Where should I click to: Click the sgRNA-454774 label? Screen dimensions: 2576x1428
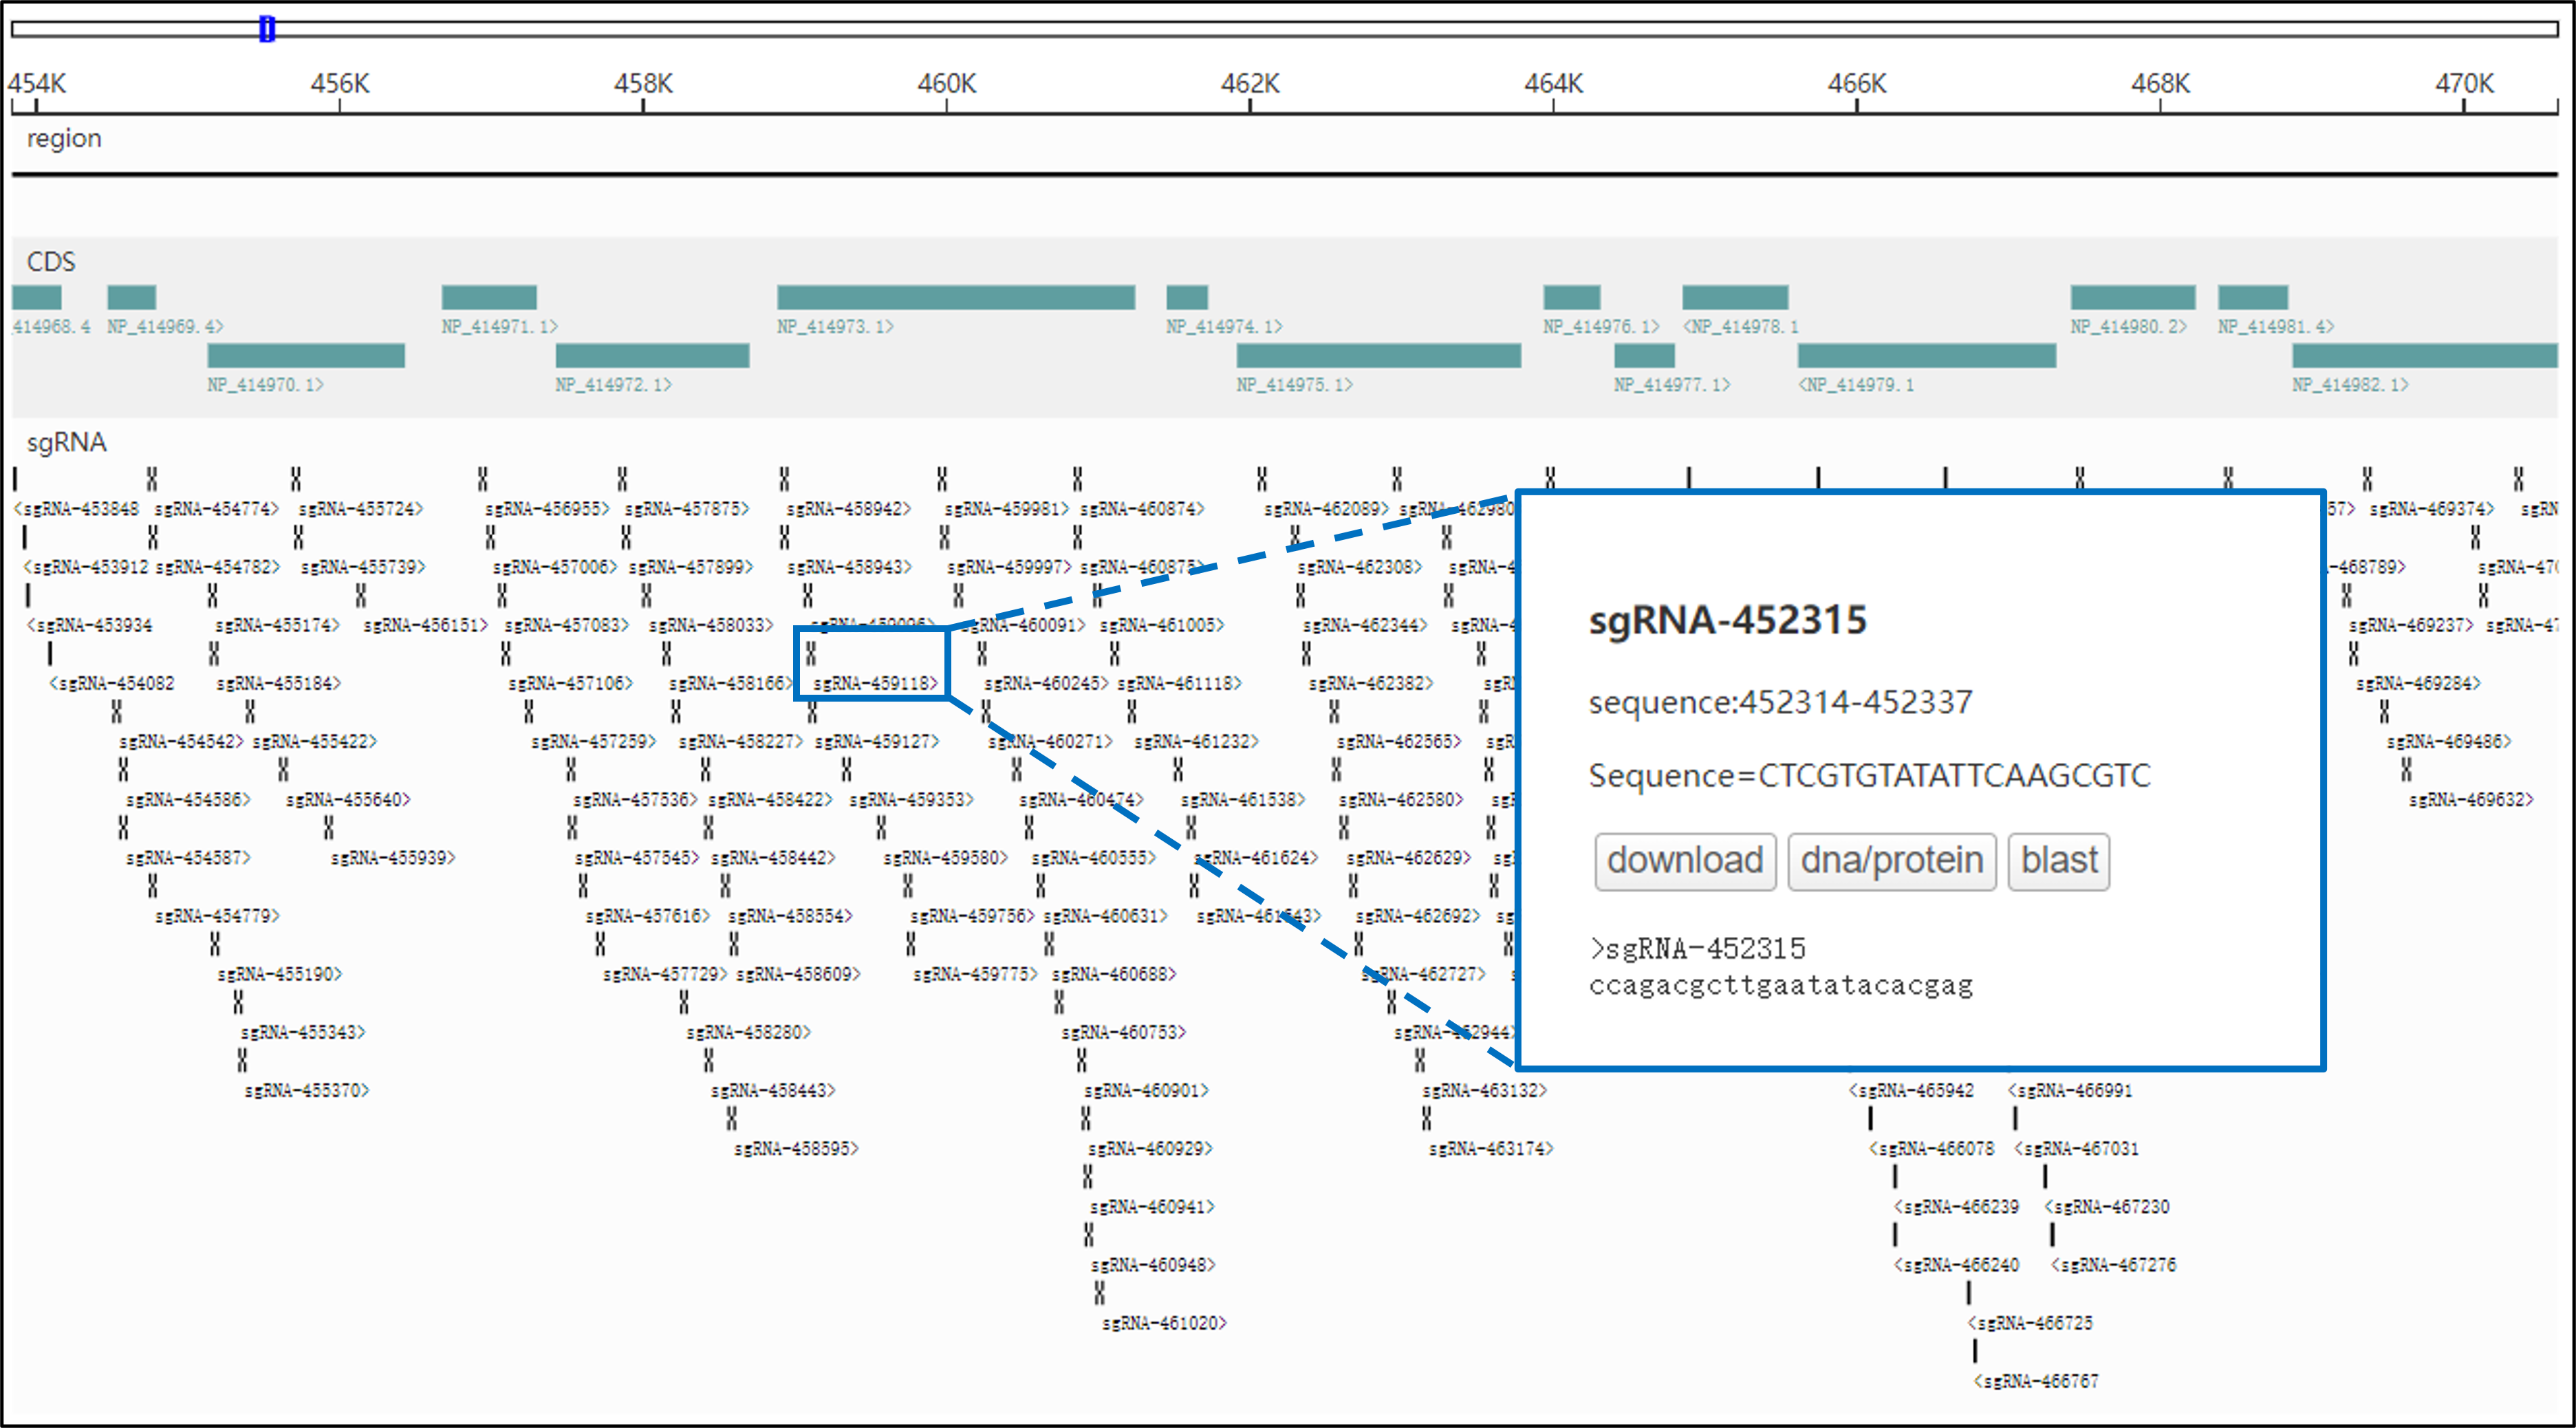[217, 509]
